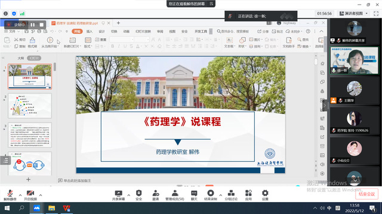Click the blue security shield icon
The width and height of the screenshot is (382, 214).
tap(14, 14)
